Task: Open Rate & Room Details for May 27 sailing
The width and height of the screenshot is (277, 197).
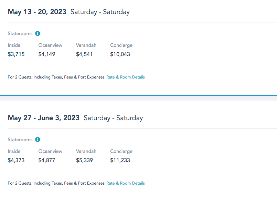Action: click(126, 183)
